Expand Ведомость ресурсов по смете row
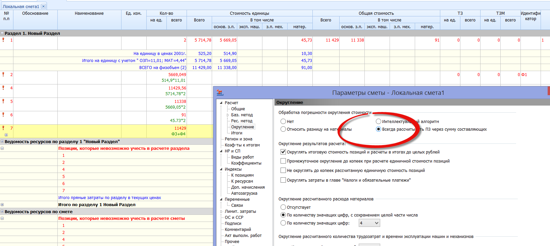 click(2, 211)
